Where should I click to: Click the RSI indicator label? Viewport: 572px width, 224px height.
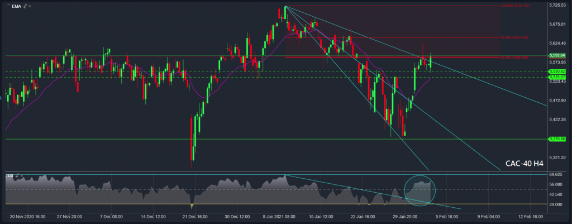click(x=9, y=176)
